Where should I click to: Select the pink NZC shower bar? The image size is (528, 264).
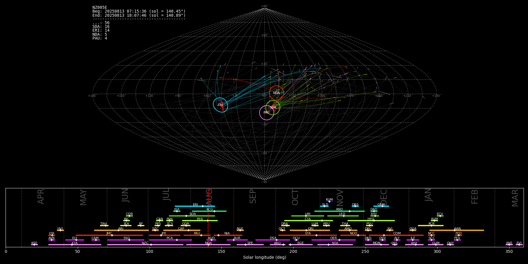coord(145,245)
